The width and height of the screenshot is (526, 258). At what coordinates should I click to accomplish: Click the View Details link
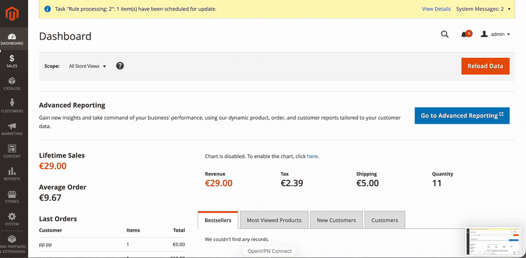click(x=436, y=9)
